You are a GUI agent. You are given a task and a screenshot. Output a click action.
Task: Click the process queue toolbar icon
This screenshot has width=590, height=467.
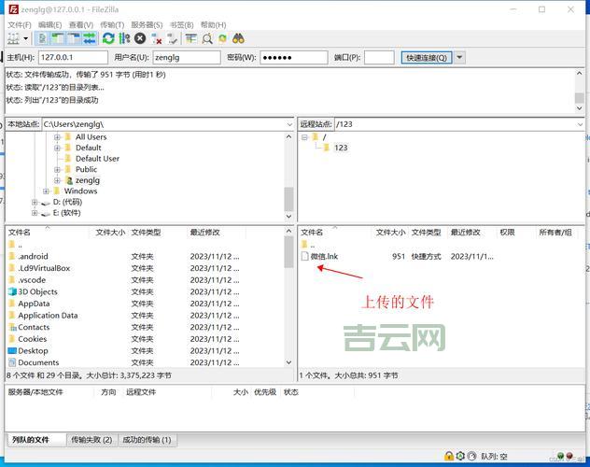[x=124, y=38]
